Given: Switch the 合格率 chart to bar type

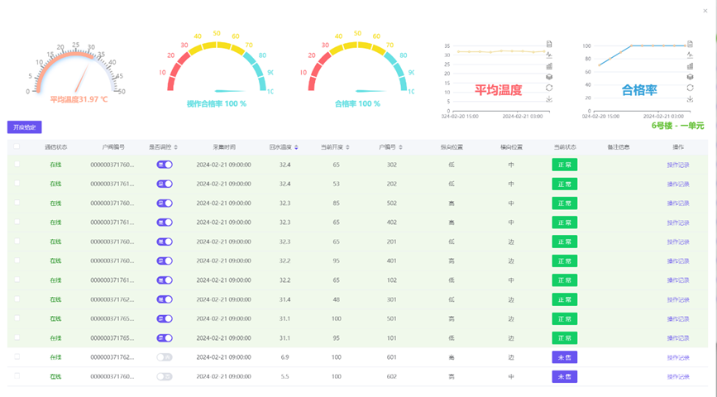Looking at the screenshot, I should [690, 66].
